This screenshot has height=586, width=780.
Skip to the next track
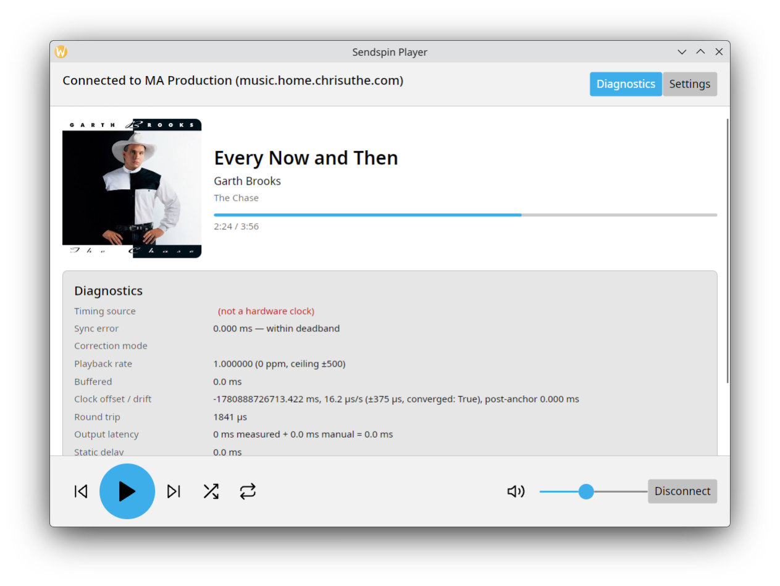tap(174, 491)
